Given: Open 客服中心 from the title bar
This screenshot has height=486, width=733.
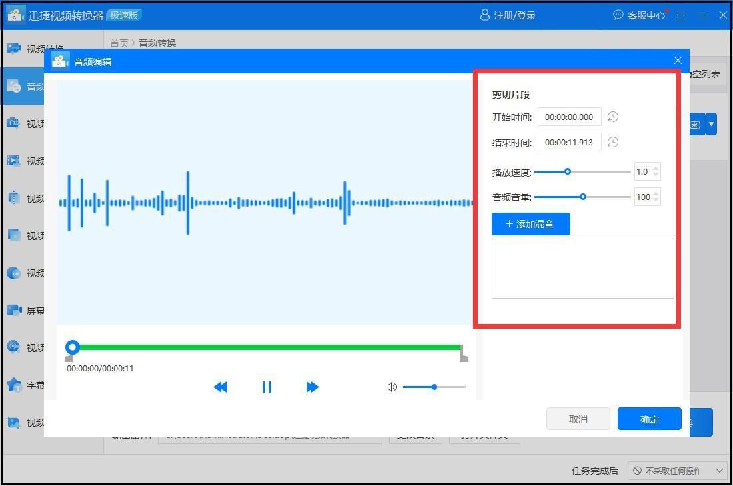Looking at the screenshot, I should [642, 15].
